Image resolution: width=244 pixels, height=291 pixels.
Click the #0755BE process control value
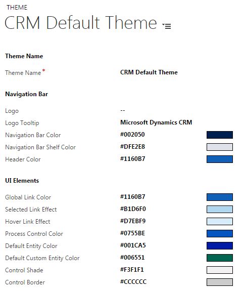click(132, 233)
